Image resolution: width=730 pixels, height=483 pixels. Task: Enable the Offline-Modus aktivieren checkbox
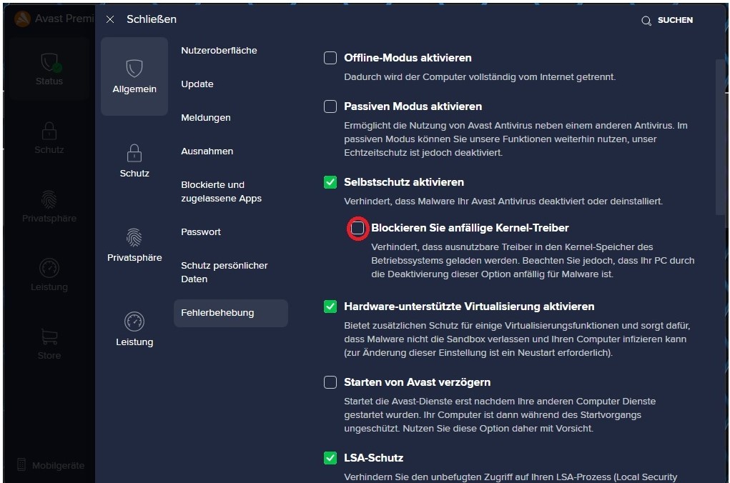pyautogui.click(x=330, y=58)
